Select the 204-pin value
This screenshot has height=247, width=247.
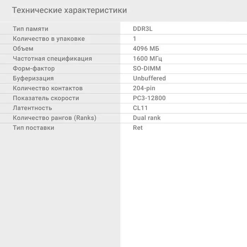pyautogui.click(x=144, y=88)
